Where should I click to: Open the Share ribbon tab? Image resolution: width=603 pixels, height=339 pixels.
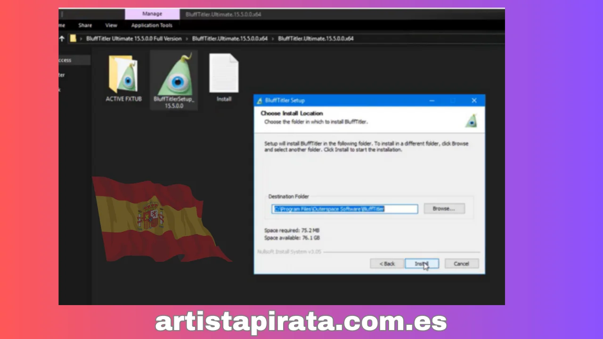(85, 25)
